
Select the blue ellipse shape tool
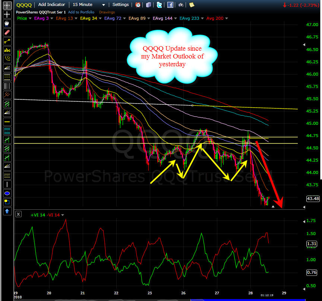(7, 193)
